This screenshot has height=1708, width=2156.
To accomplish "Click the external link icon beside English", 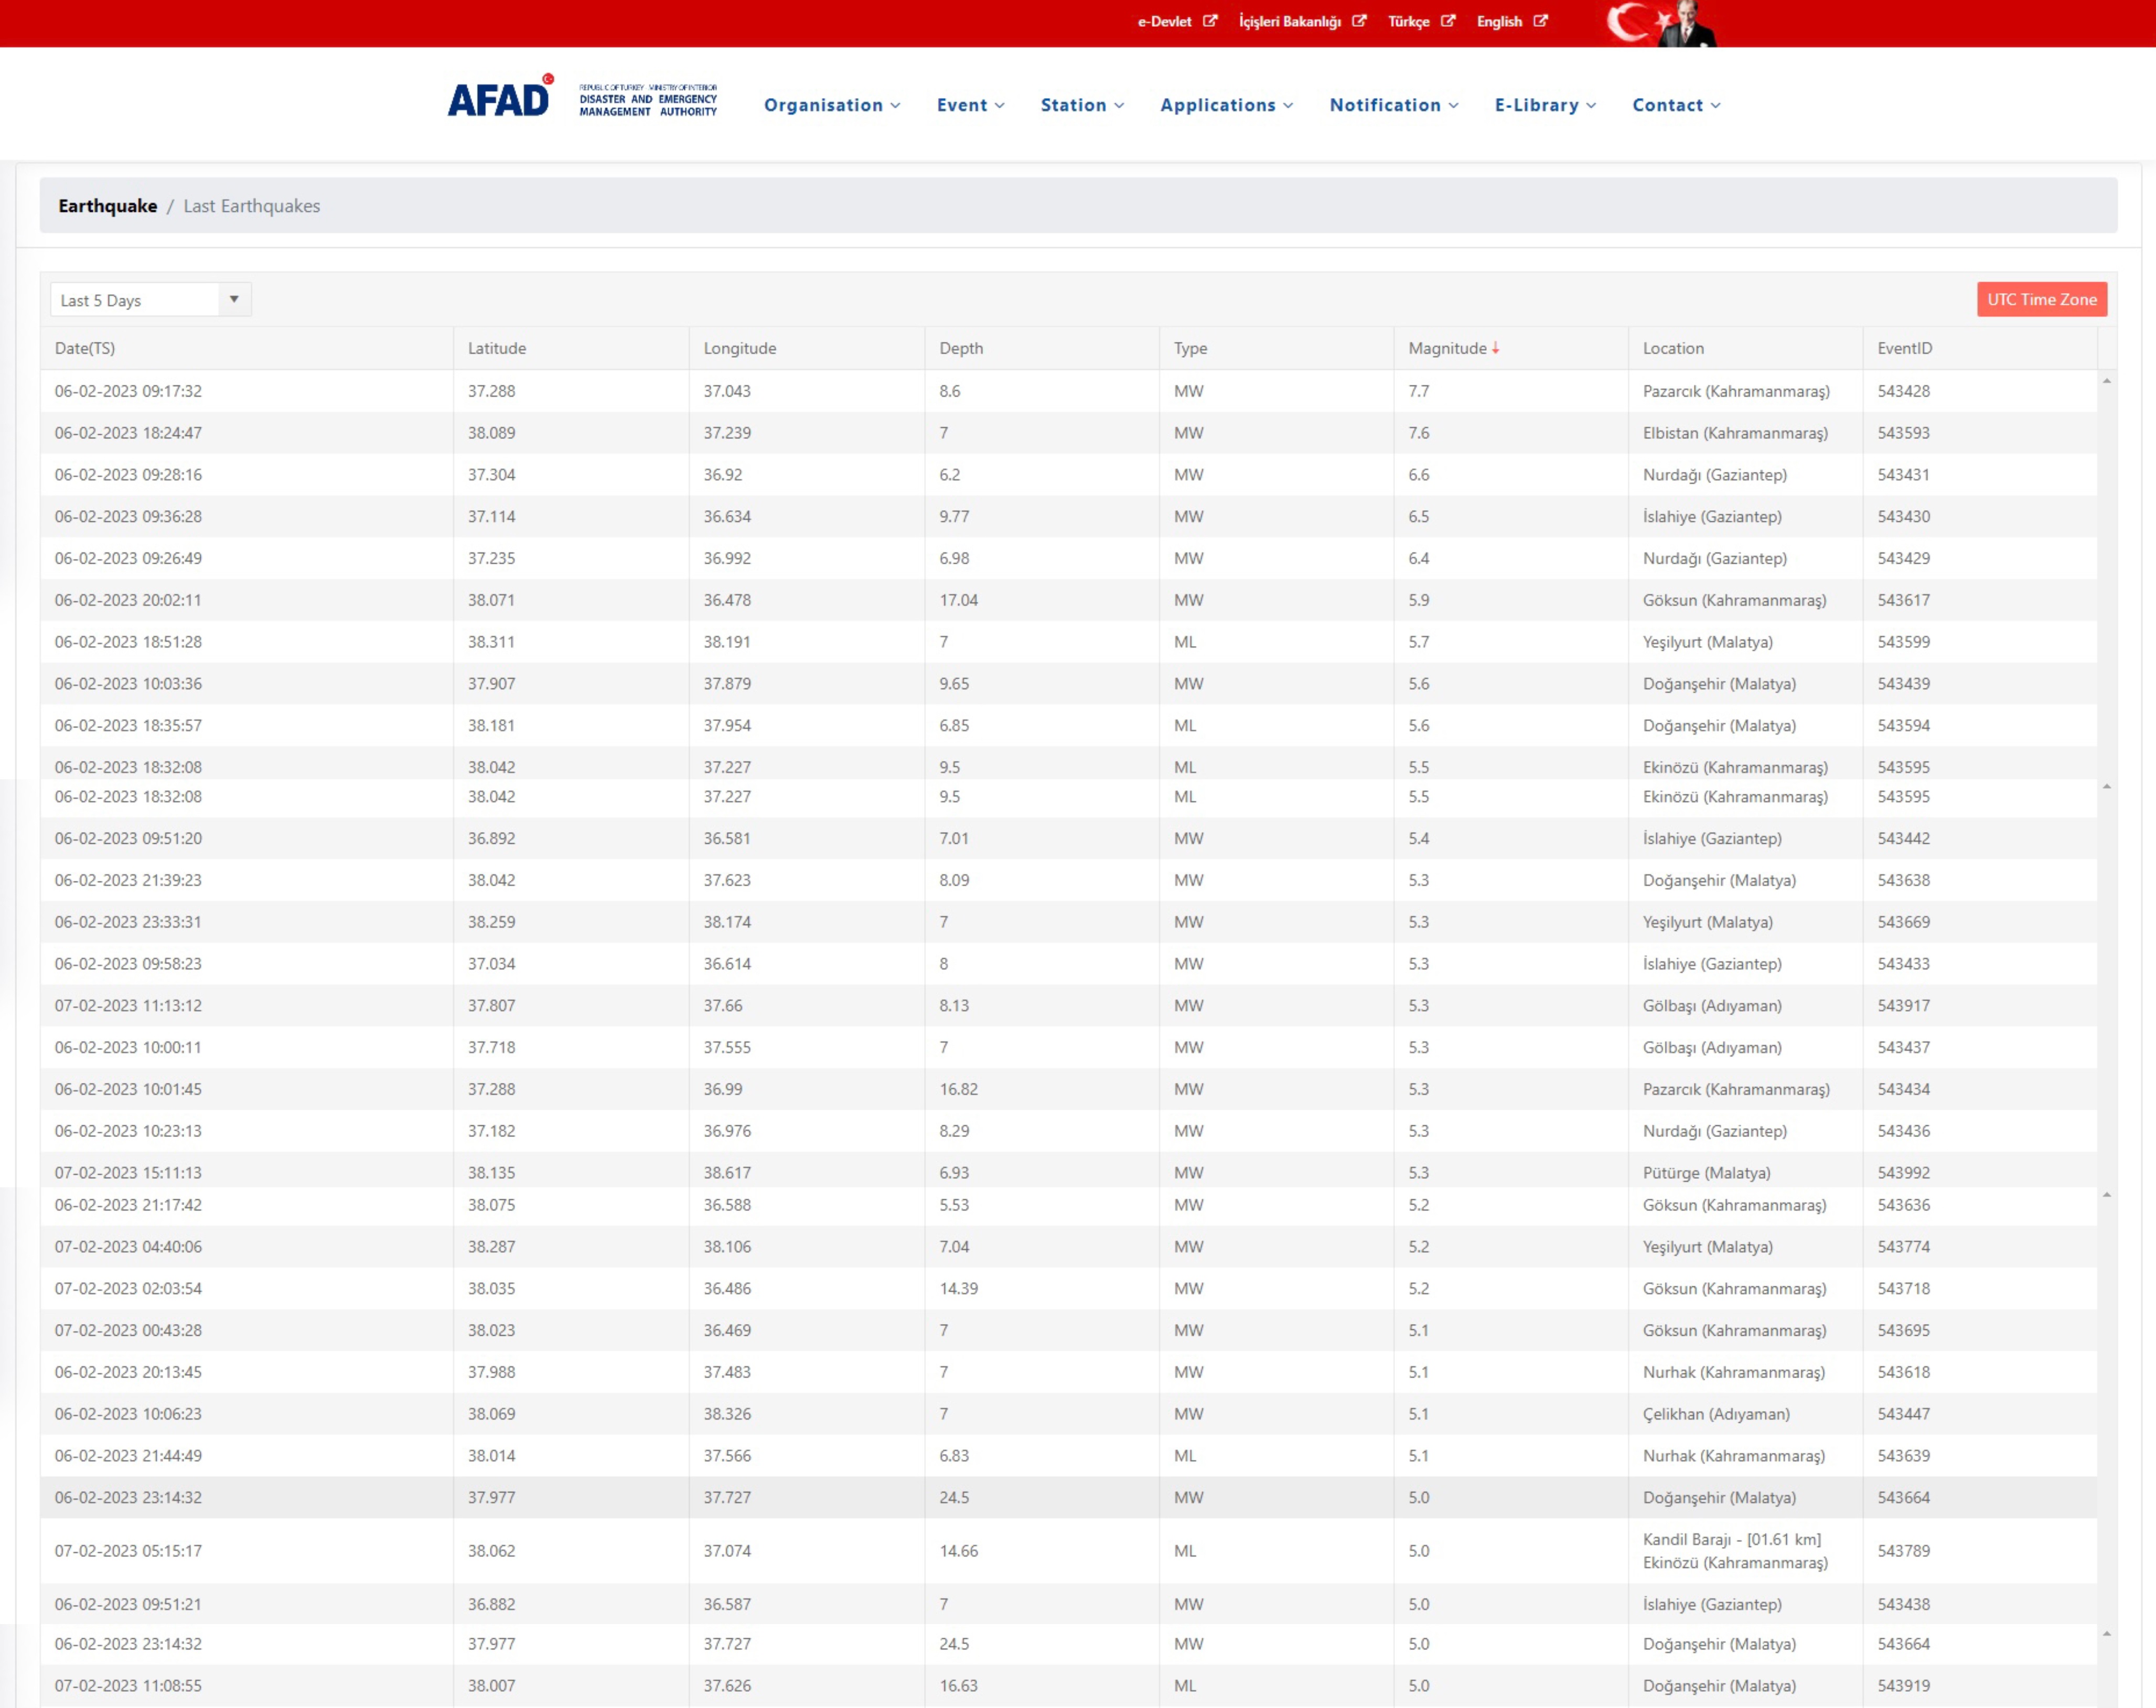I will pos(1541,21).
